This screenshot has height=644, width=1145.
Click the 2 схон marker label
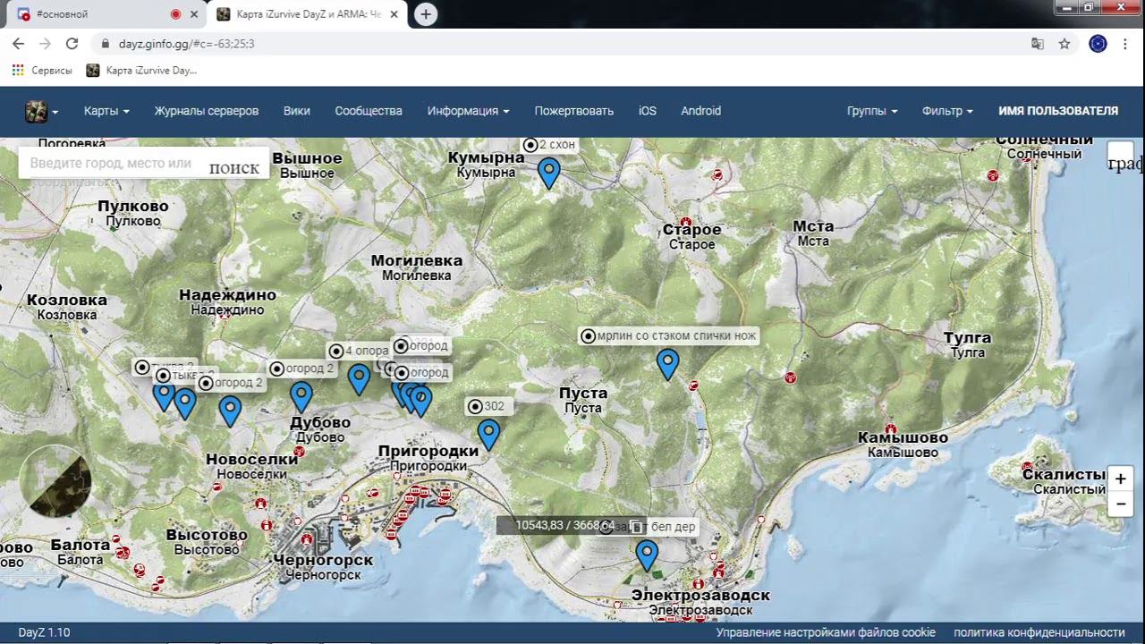(549, 145)
